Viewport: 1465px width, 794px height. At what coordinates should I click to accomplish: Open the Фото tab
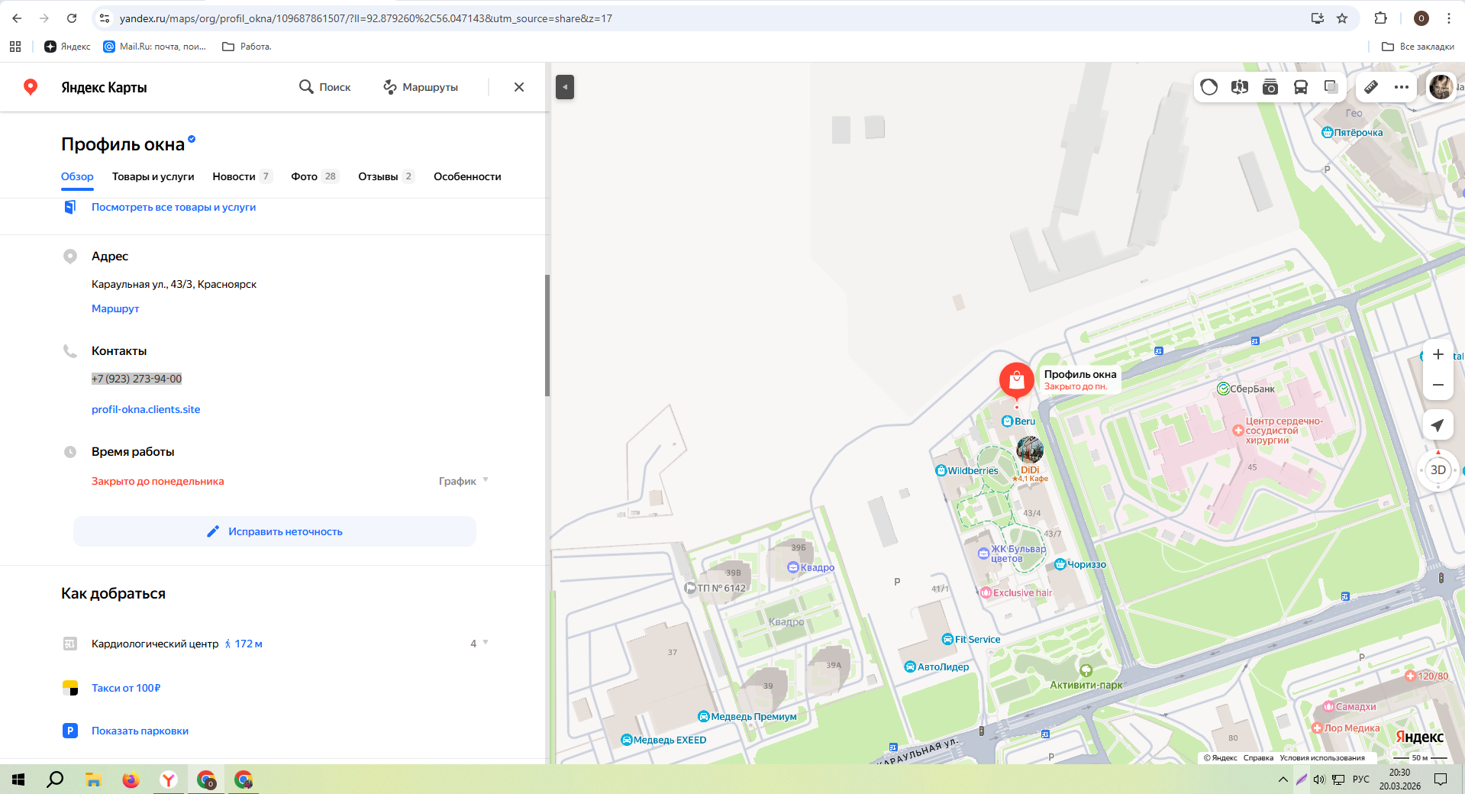(315, 176)
